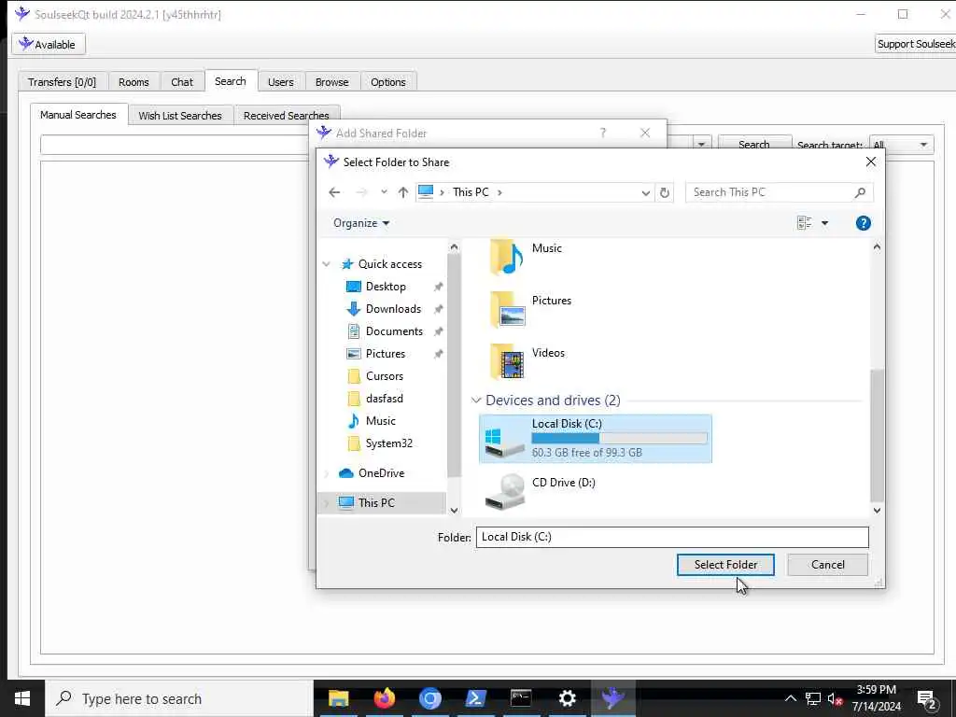Select the Music folder icon

[x=506, y=258]
